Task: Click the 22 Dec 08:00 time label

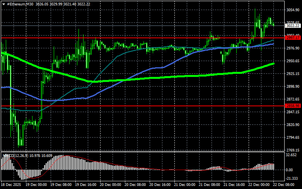Action: (283, 185)
